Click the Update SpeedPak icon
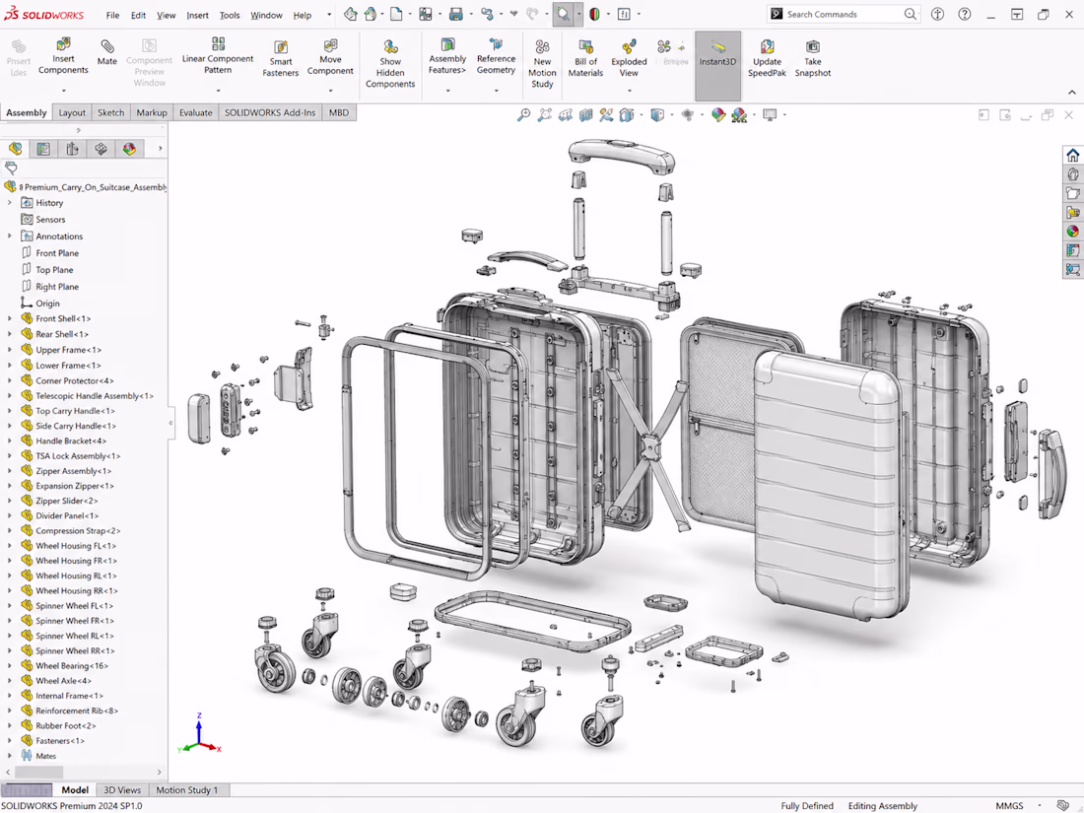Screen dimensions: 1084x813 [767, 46]
